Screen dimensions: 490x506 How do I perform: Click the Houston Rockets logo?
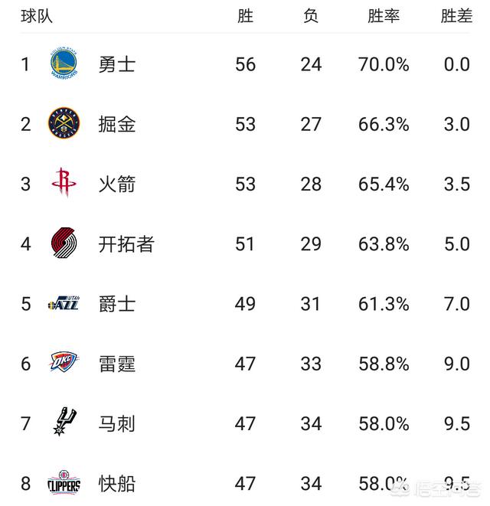[64, 183]
